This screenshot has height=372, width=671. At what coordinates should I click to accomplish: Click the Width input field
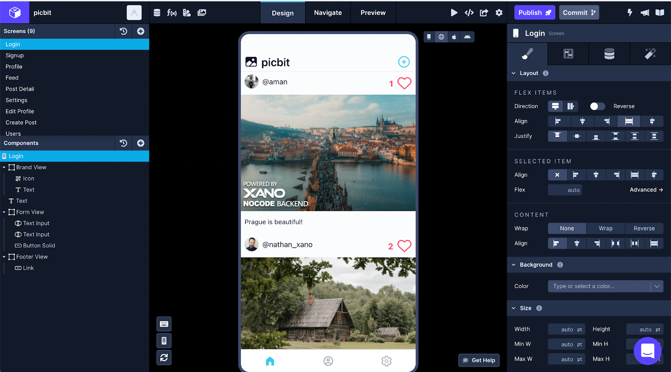(566, 329)
